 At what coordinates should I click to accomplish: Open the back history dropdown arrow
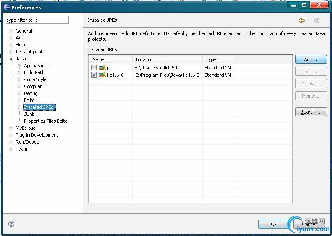309,20
